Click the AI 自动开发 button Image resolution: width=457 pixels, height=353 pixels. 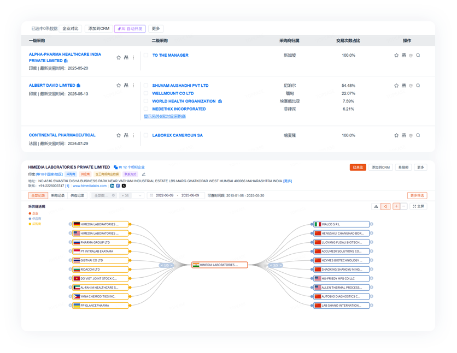tap(130, 28)
